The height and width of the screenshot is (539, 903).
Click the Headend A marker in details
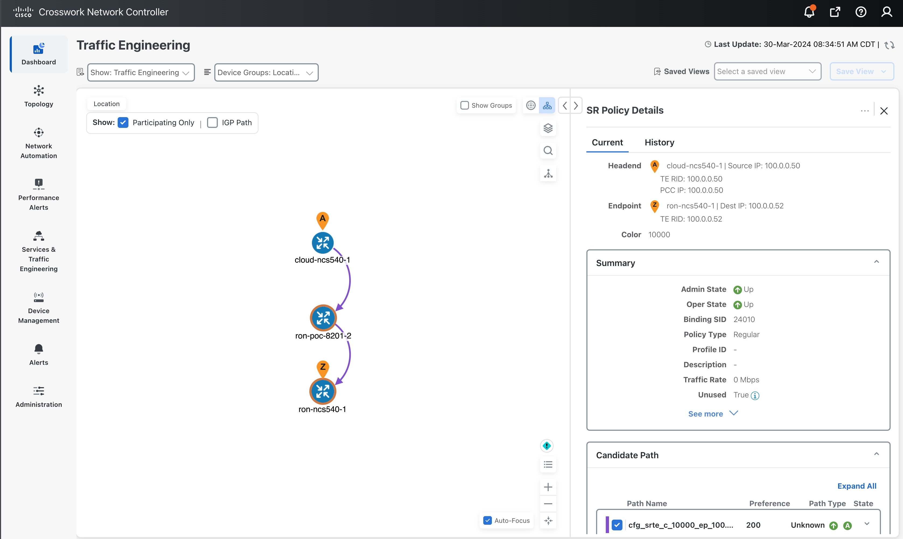click(x=654, y=166)
